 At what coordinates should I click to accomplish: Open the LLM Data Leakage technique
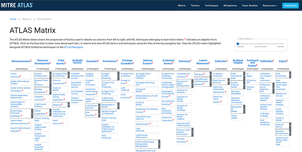point(266,114)
